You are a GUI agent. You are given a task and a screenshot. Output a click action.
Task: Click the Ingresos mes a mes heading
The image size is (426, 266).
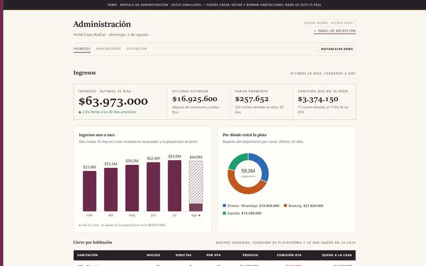97,135
